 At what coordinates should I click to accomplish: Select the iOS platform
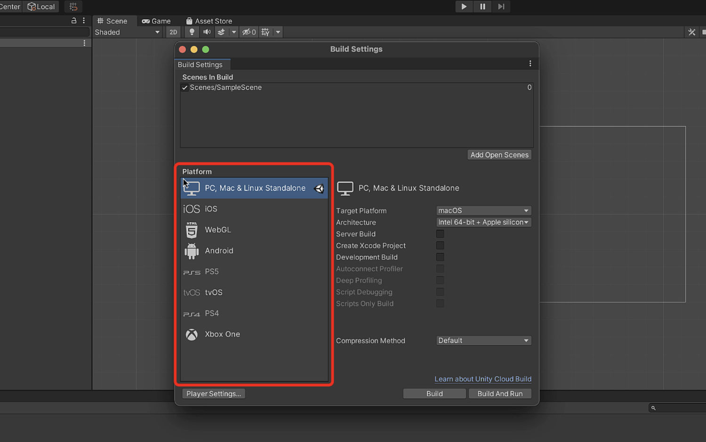coord(254,209)
